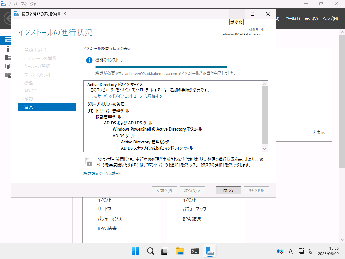The height and width of the screenshot is (259, 345).
Task: Click the インストールの種類 wizard step
Action: pyautogui.click(x=40, y=58)
